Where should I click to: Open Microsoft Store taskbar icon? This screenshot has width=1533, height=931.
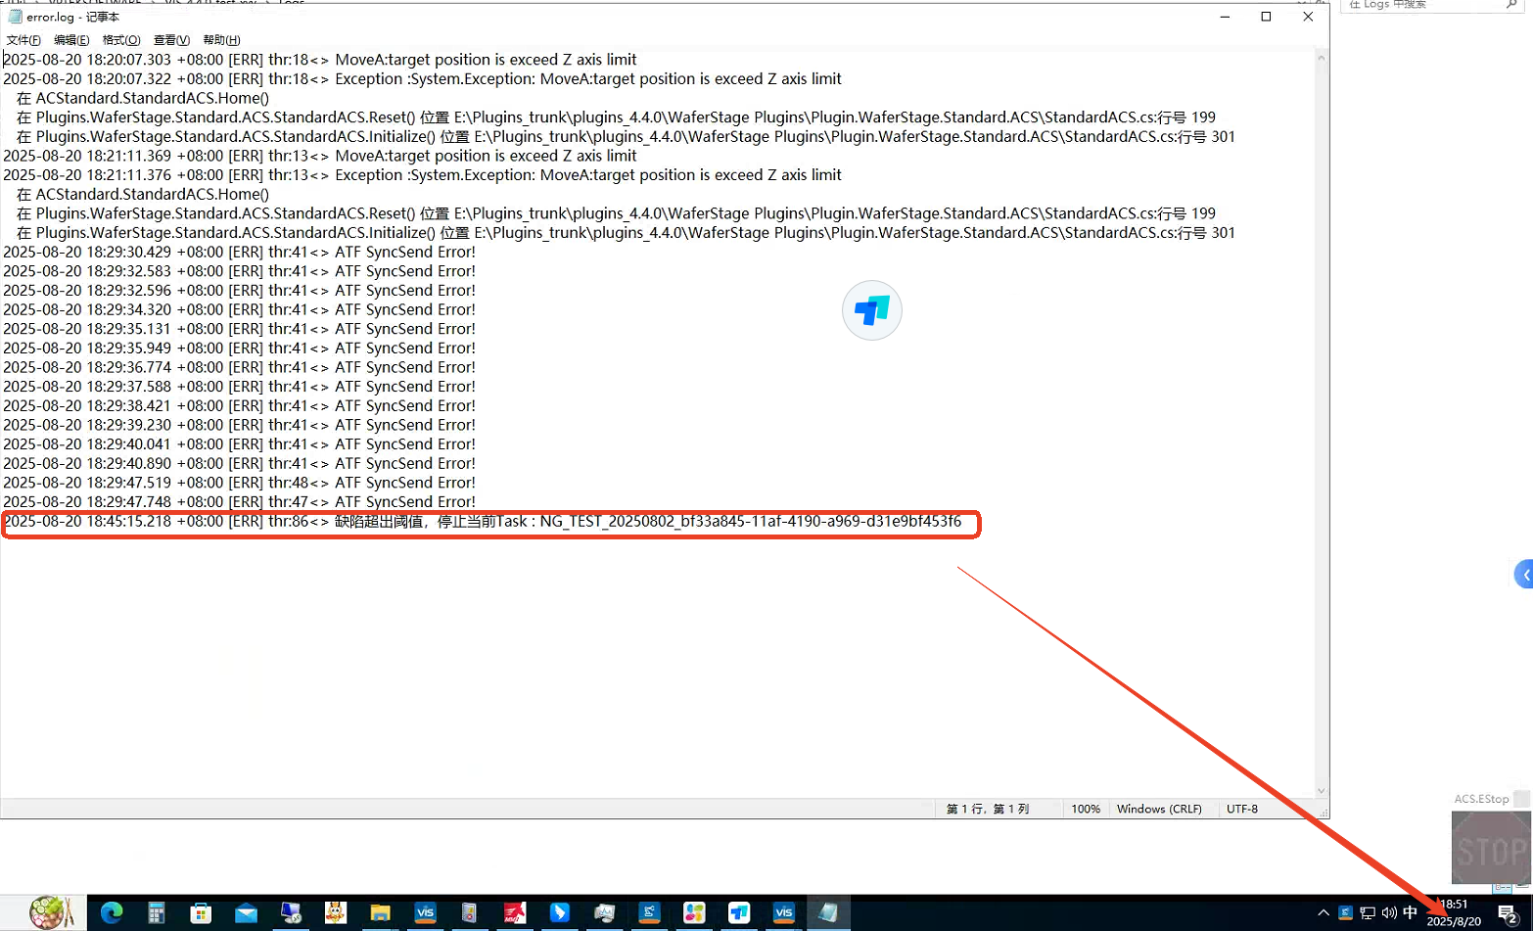point(201,912)
